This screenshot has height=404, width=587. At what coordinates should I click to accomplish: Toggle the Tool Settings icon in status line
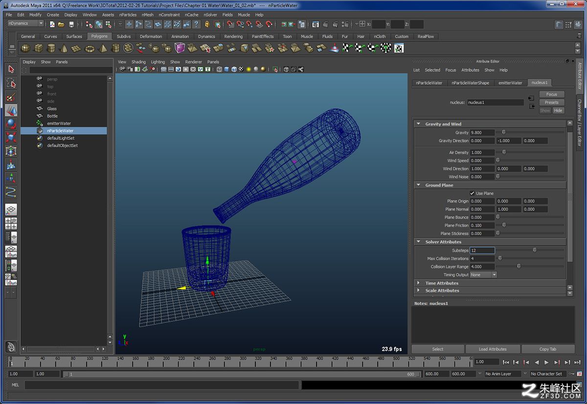point(569,24)
